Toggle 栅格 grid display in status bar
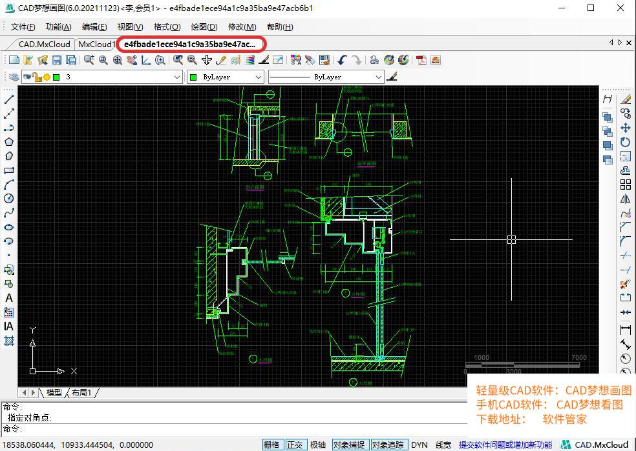The image size is (636, 451). (272, 445)
